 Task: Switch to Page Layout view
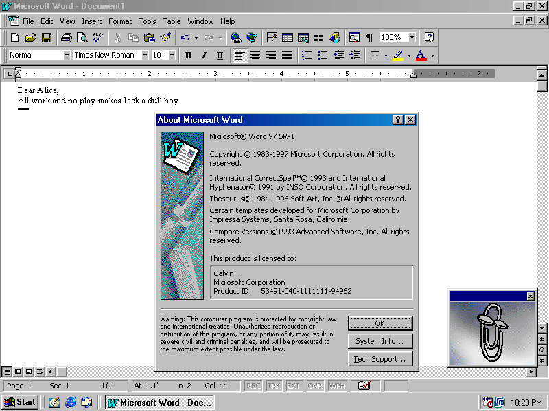pos(27,371)
